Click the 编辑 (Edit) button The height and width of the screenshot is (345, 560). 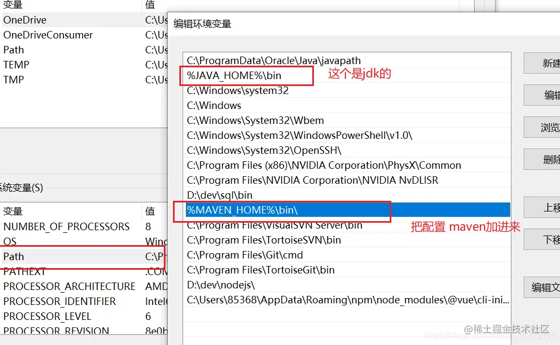click(x=542, y=95)
